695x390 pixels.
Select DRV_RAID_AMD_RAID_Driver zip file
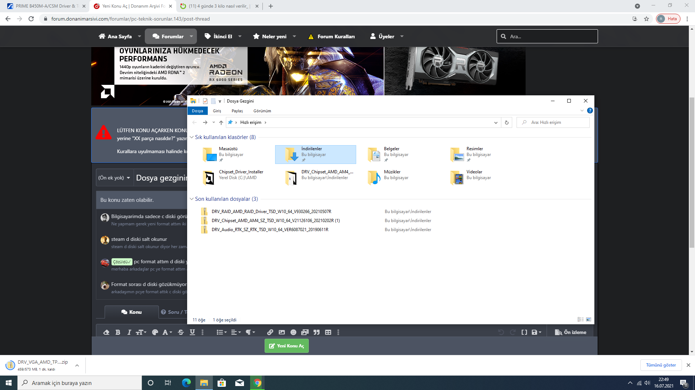click(271, 212)
